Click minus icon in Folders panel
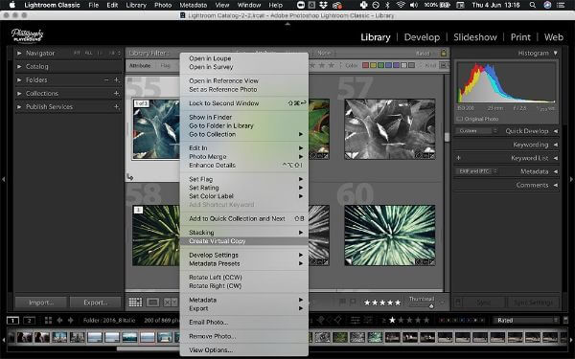The image size is (575, 359). 106,79
